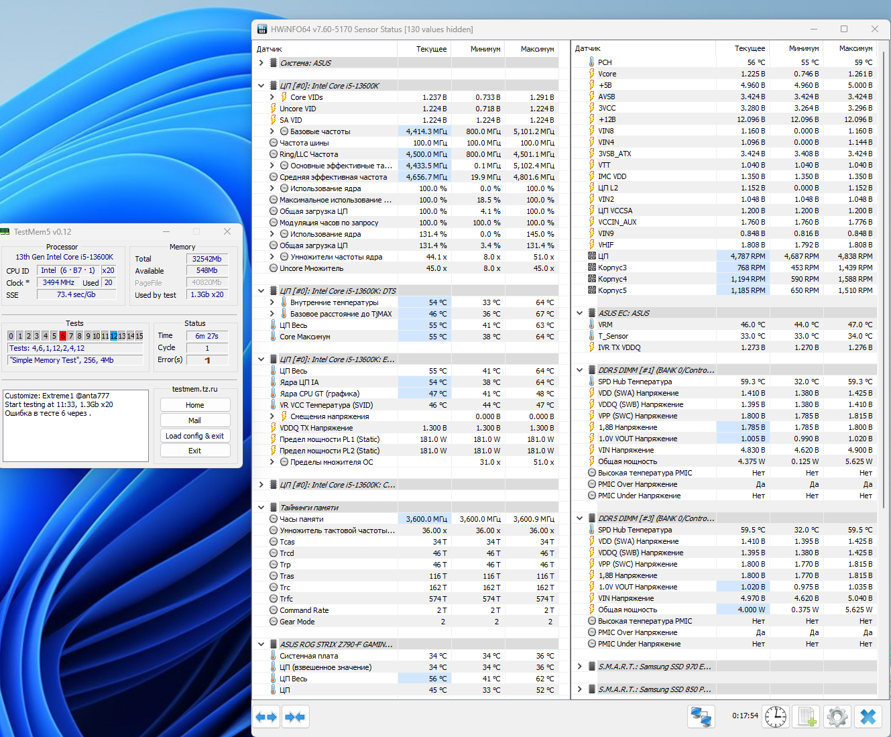Click the Exit button in TestMem5
891x737 pixels.
(195, 451)
